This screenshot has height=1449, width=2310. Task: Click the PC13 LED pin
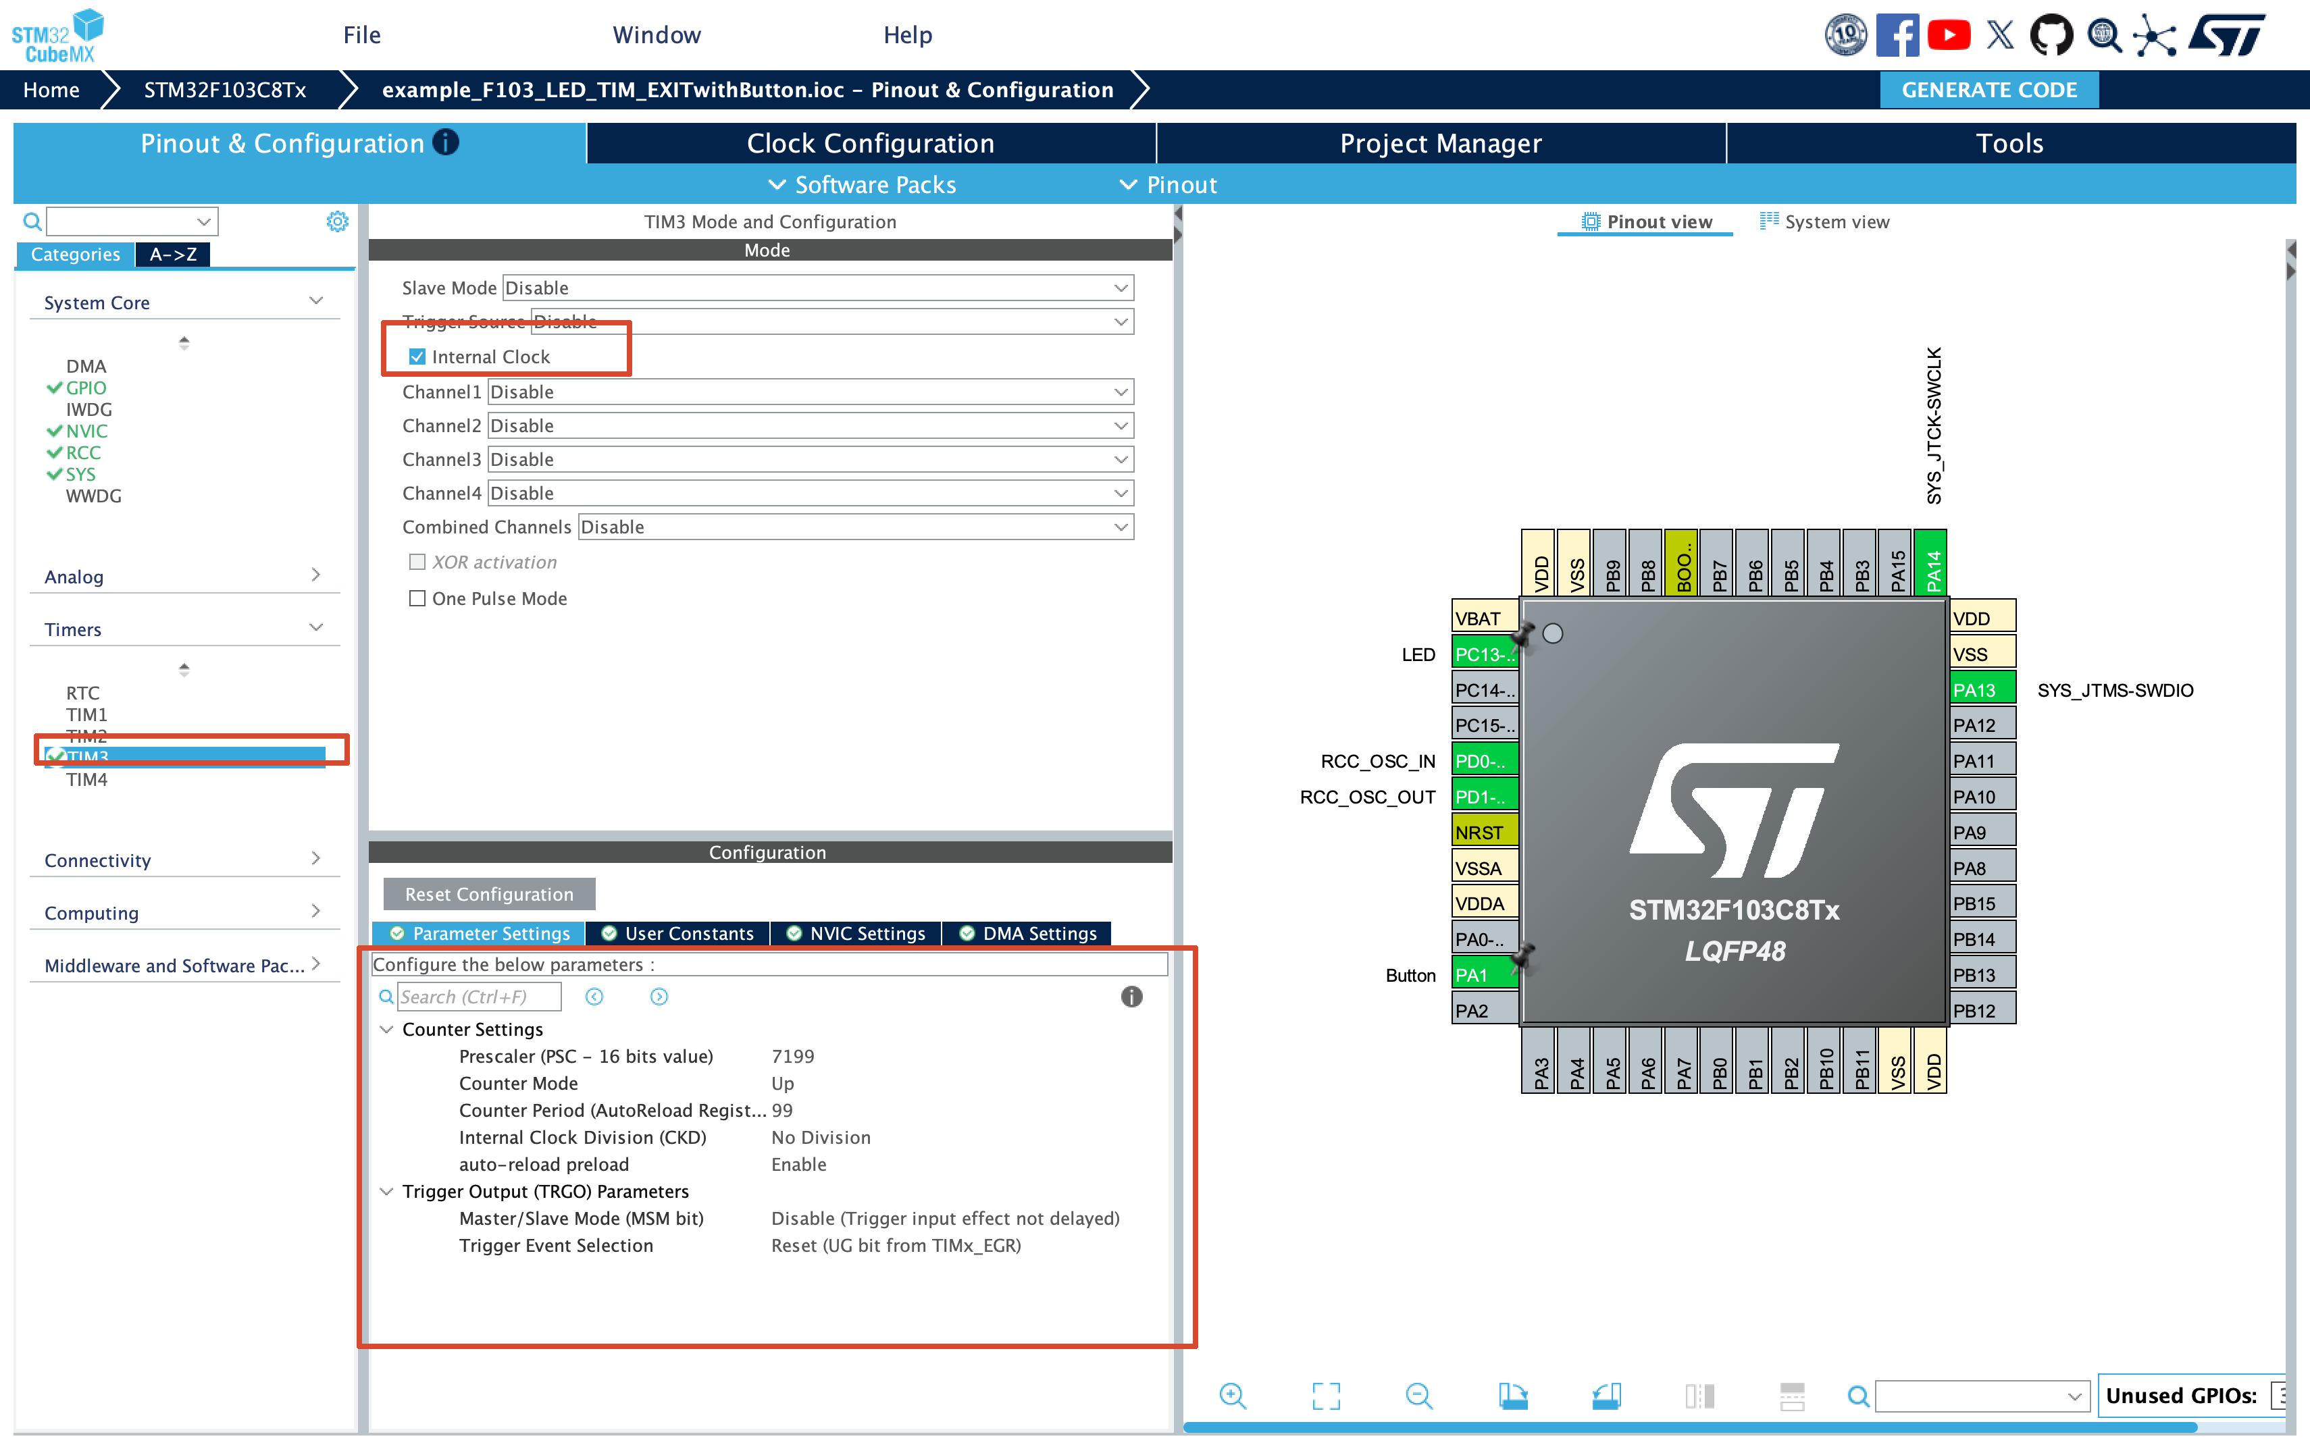[1484, 654]
